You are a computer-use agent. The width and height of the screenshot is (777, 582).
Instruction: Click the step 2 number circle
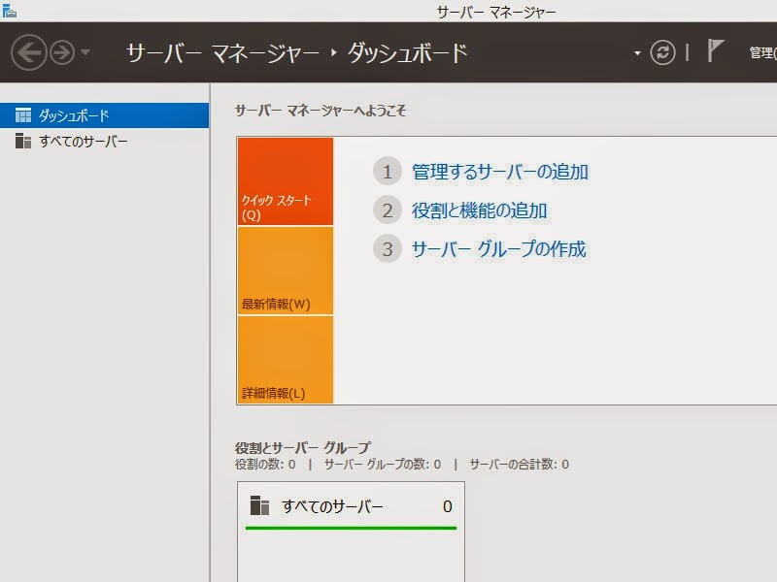[x=387, y=210]
